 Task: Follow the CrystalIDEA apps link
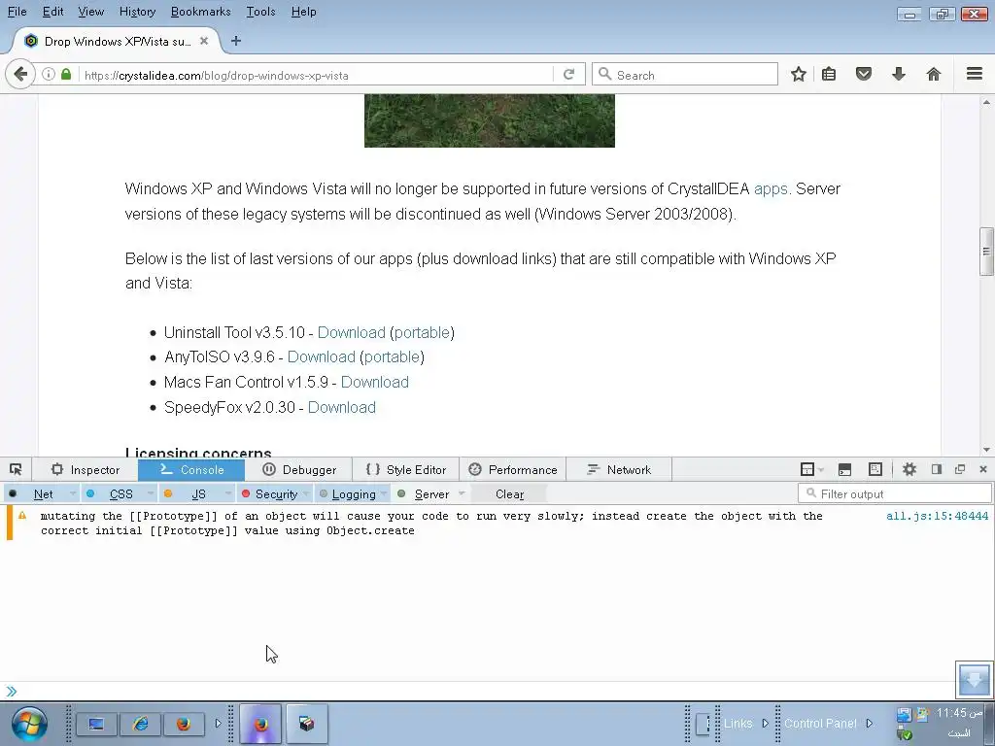[771, 189]
